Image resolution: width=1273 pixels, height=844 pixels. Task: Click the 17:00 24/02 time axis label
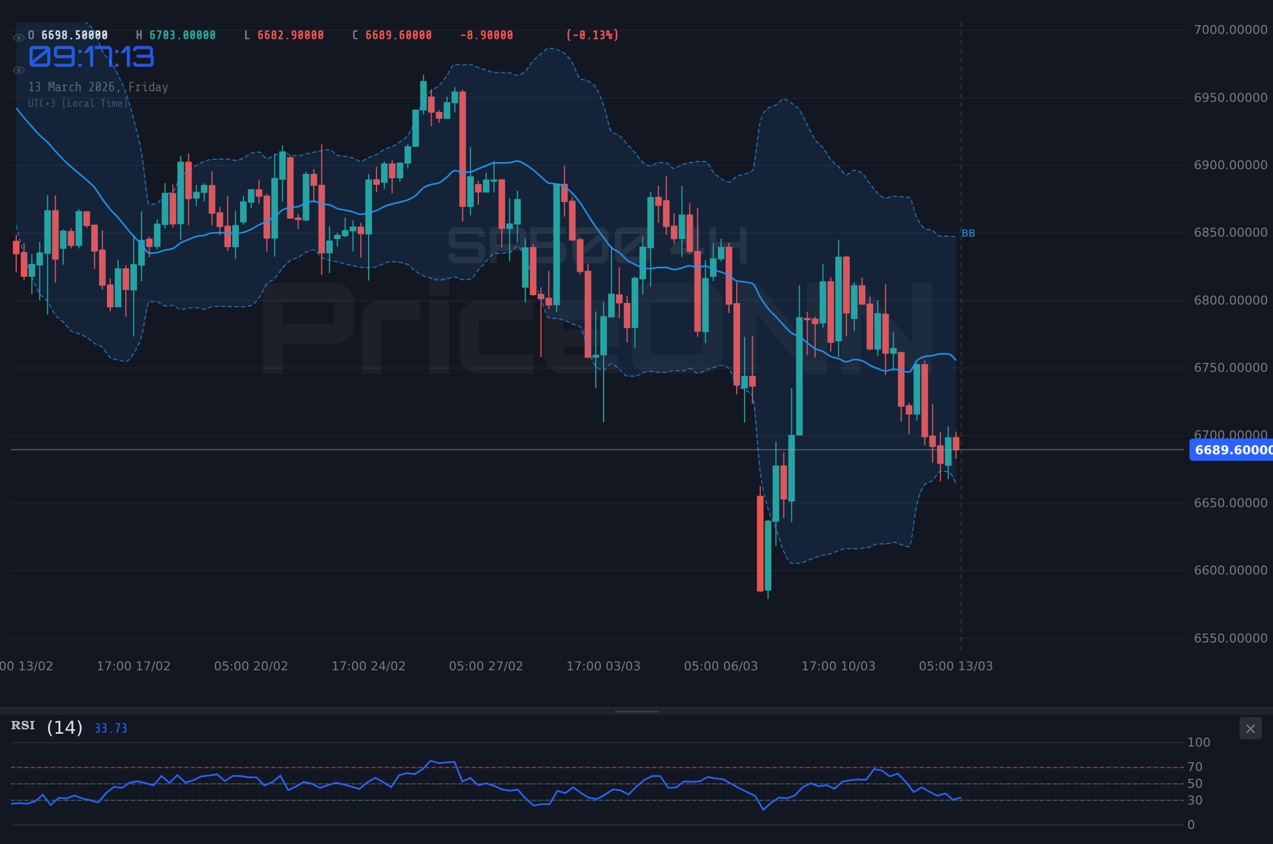coord(369,666)
